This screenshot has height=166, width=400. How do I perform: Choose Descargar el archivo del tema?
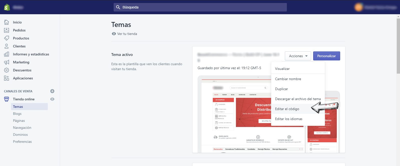tap(298, 99)
